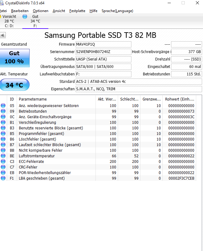This screenshot has height=251, width=203.
Task: Click the Firmware field MAV41P1Q
Action: (104, 44)
